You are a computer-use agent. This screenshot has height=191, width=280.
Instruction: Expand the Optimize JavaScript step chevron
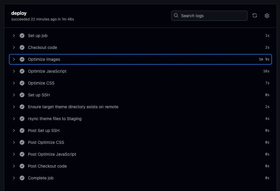[14, 71]
